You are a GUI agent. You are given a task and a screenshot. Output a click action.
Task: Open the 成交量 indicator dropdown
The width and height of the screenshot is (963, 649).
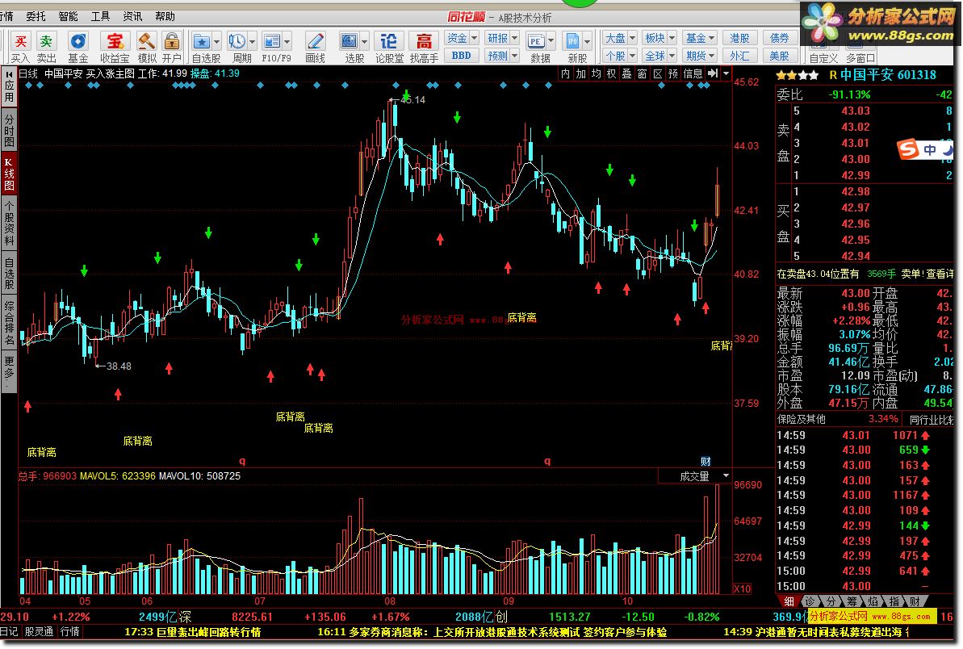695,475
